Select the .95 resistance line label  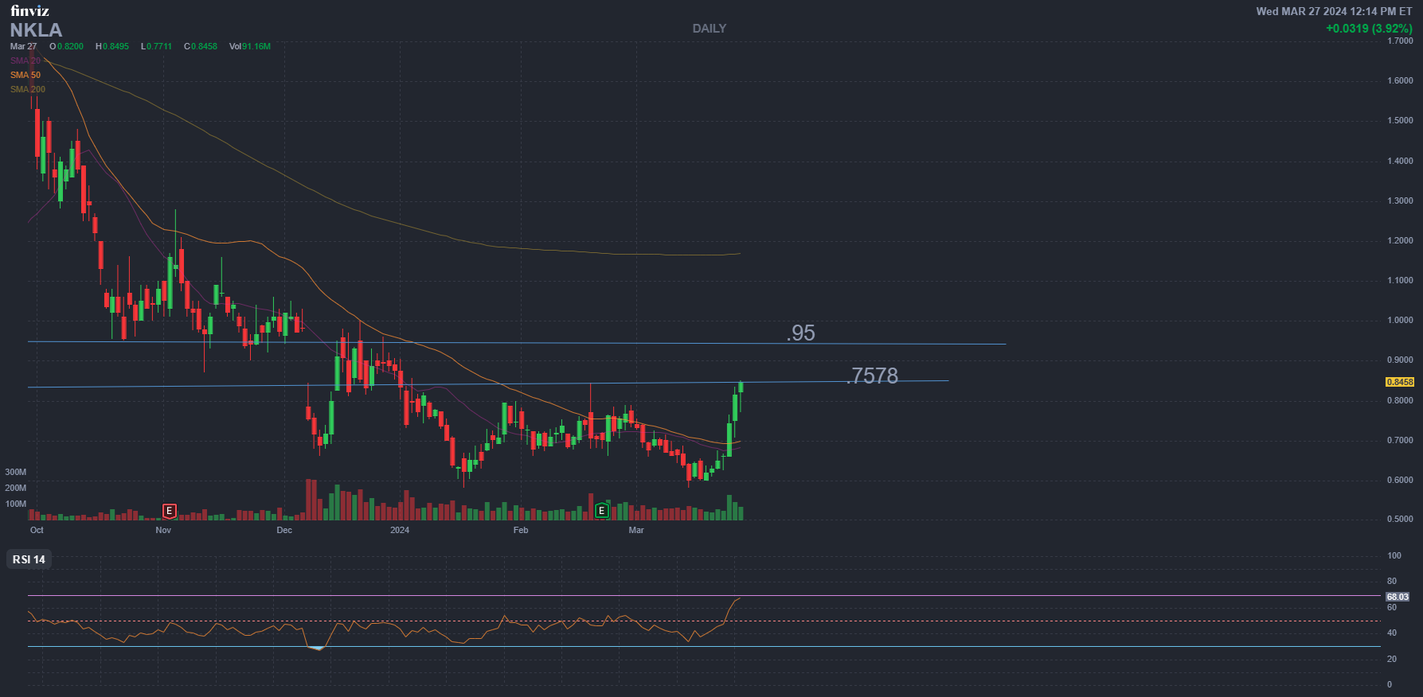pyautogui.click(x=800, y=333)
